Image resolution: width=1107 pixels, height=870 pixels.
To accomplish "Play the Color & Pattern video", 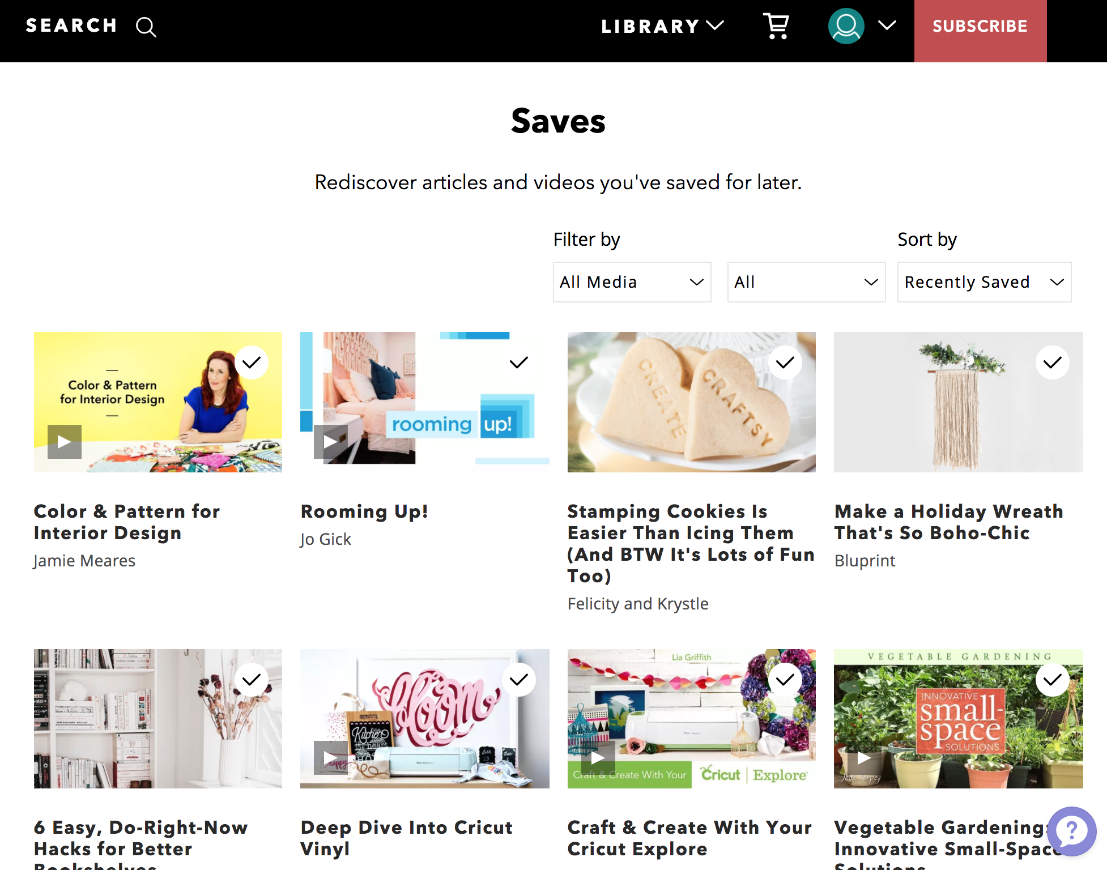I will pos(65,442).
